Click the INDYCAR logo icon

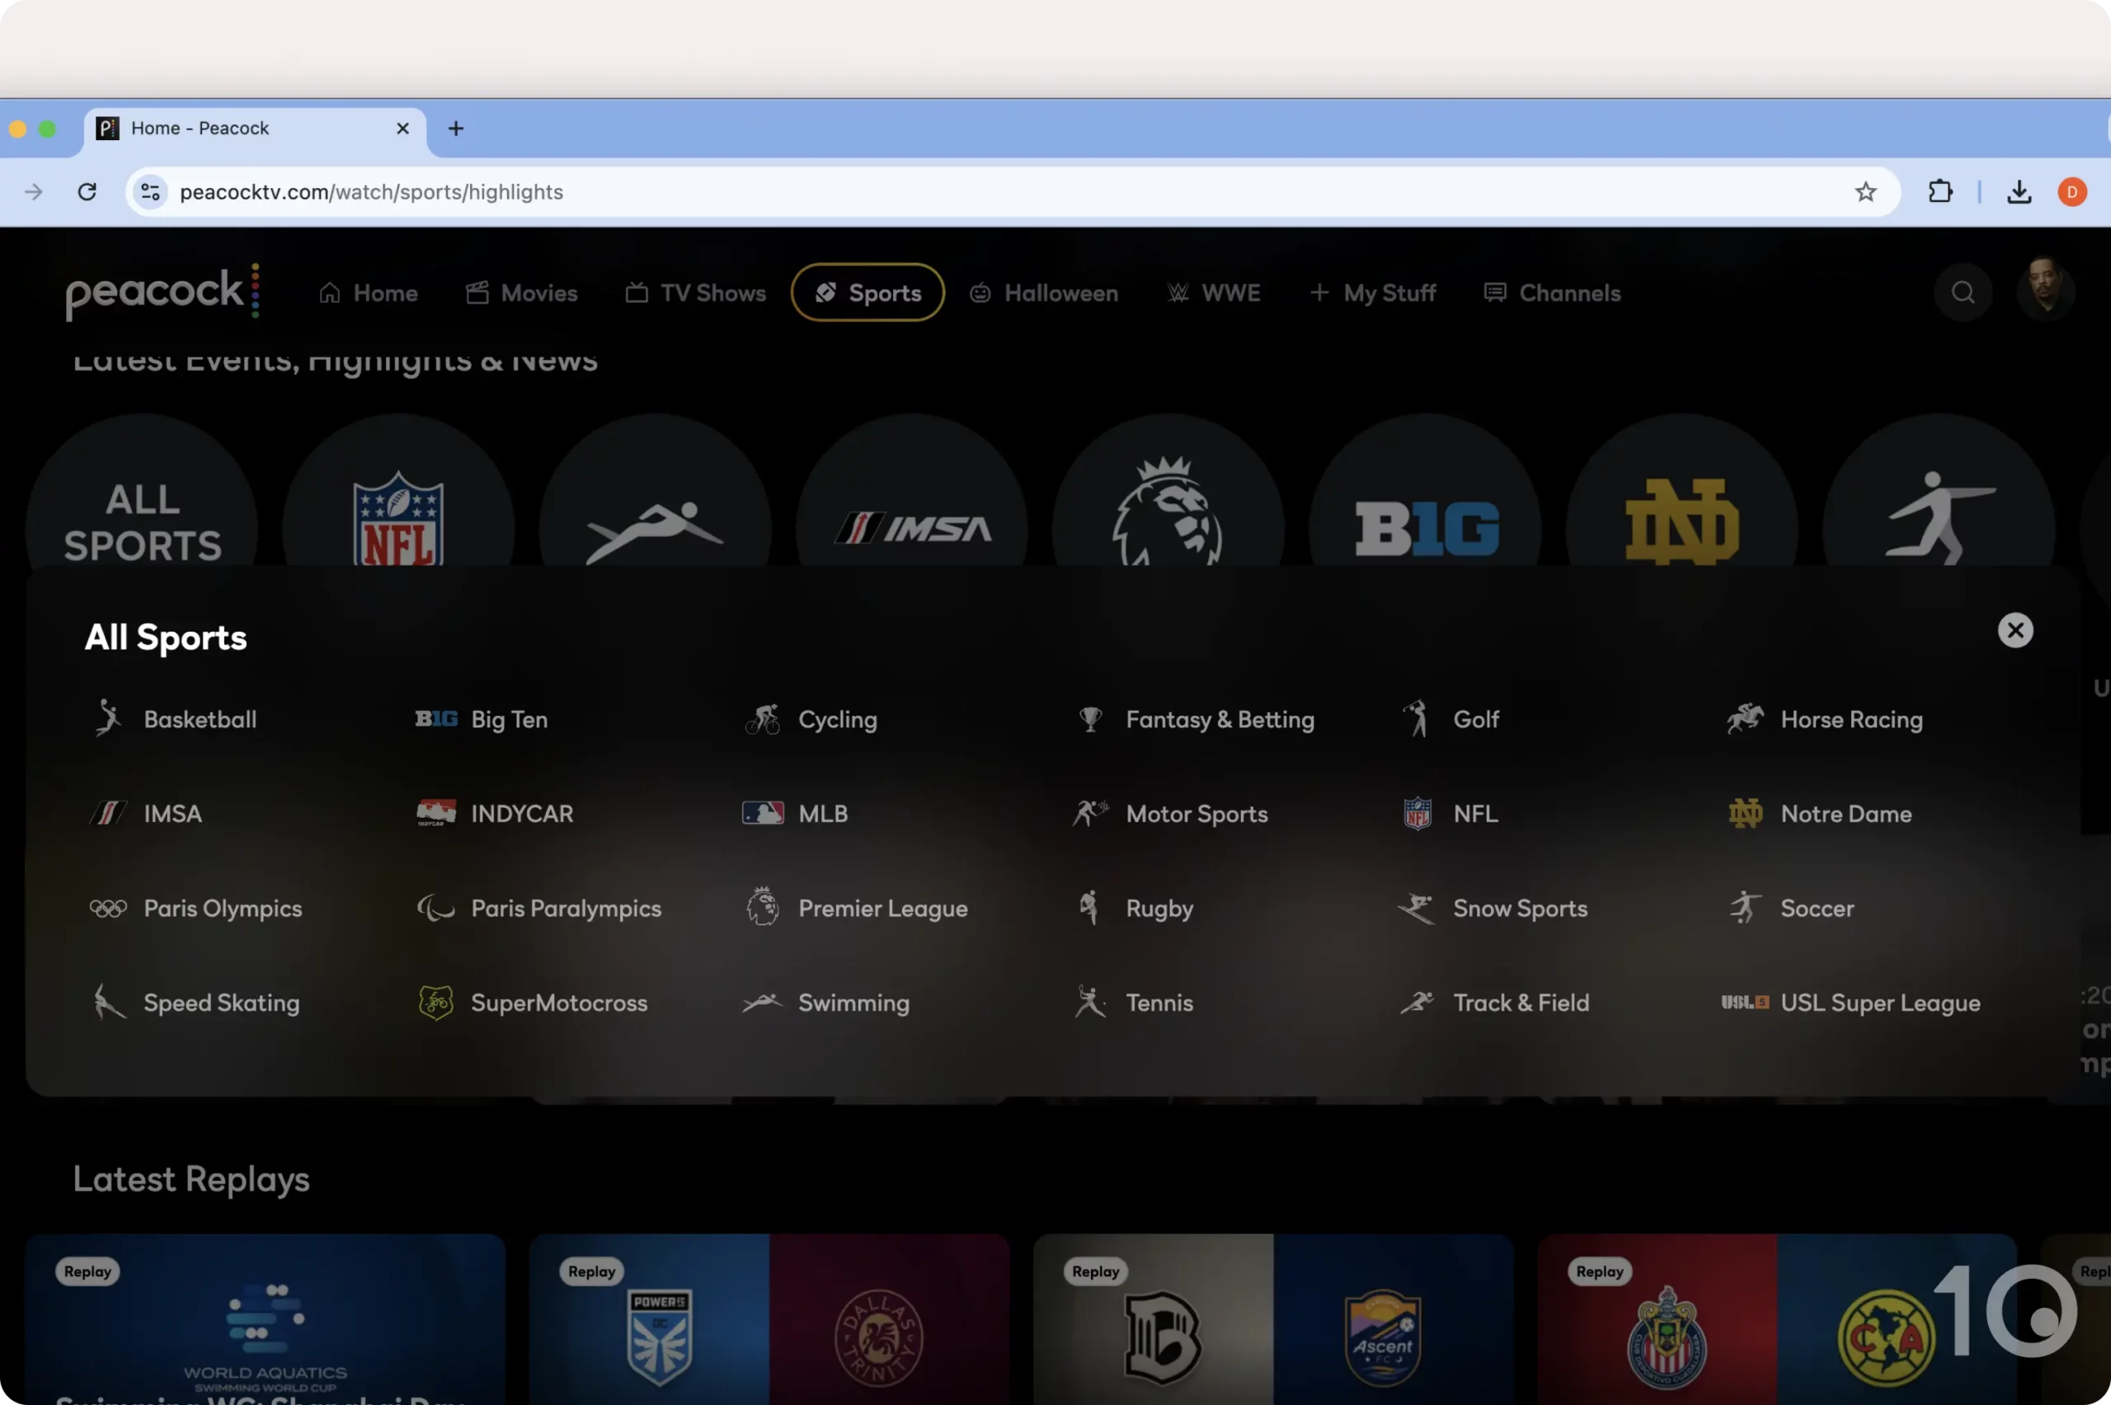pyautogui.click(x=436, y=814)
